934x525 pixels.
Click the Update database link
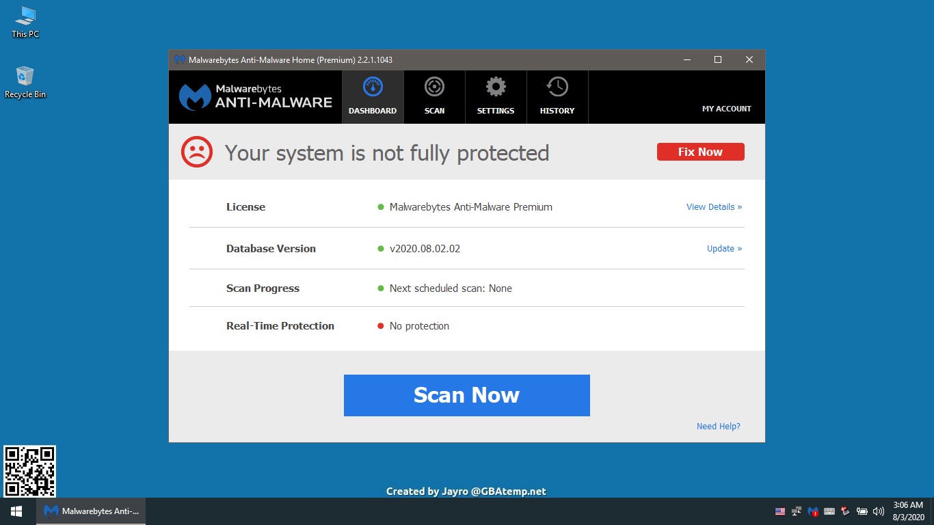[724, 248]
